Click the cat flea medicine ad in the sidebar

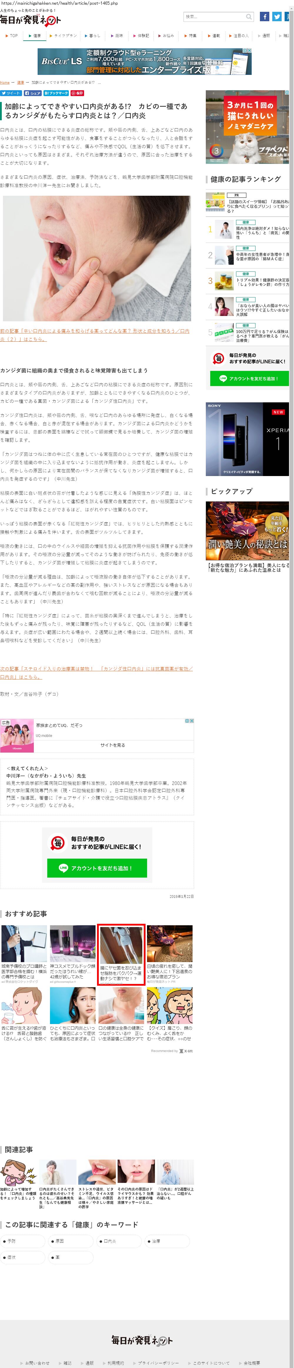pyautogui.click(x=247, y=127)
